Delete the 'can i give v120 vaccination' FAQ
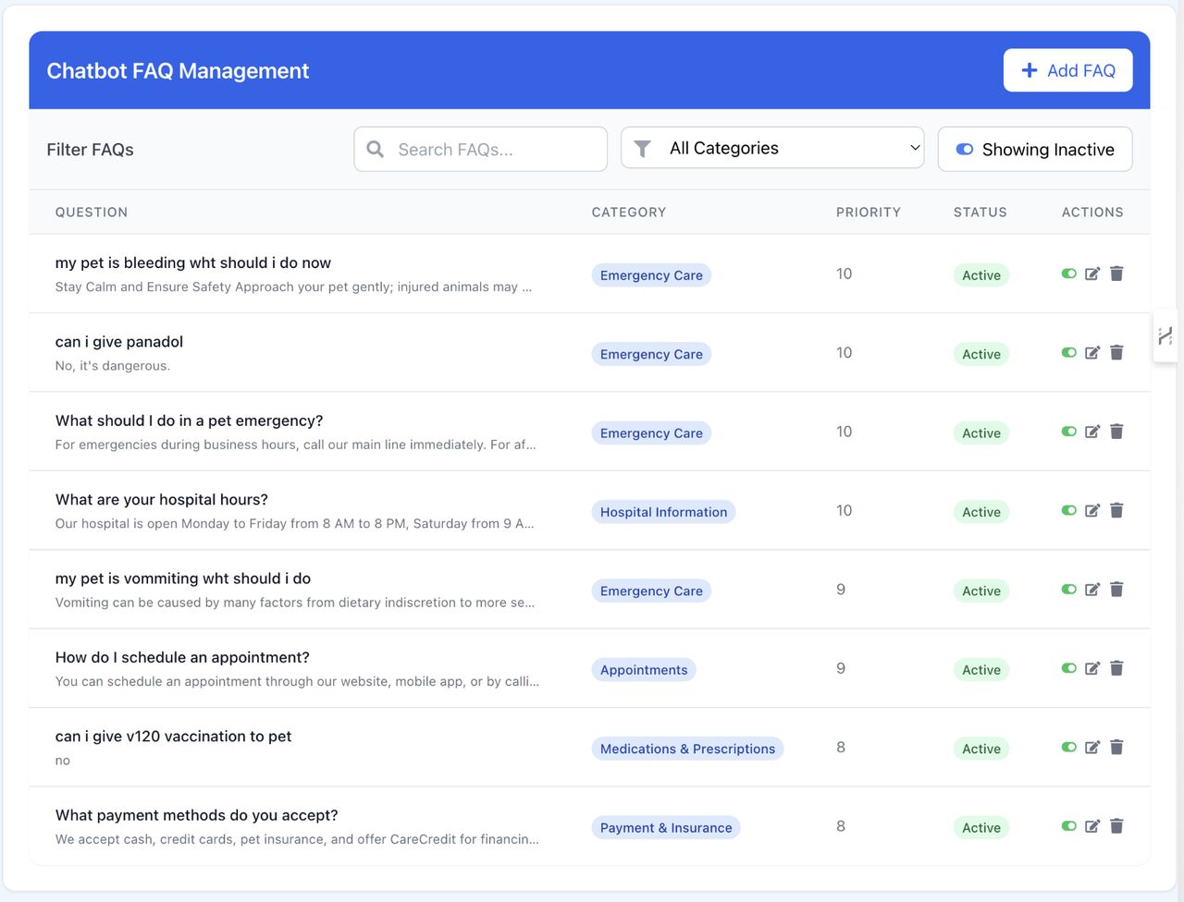 click(1116, 748)
